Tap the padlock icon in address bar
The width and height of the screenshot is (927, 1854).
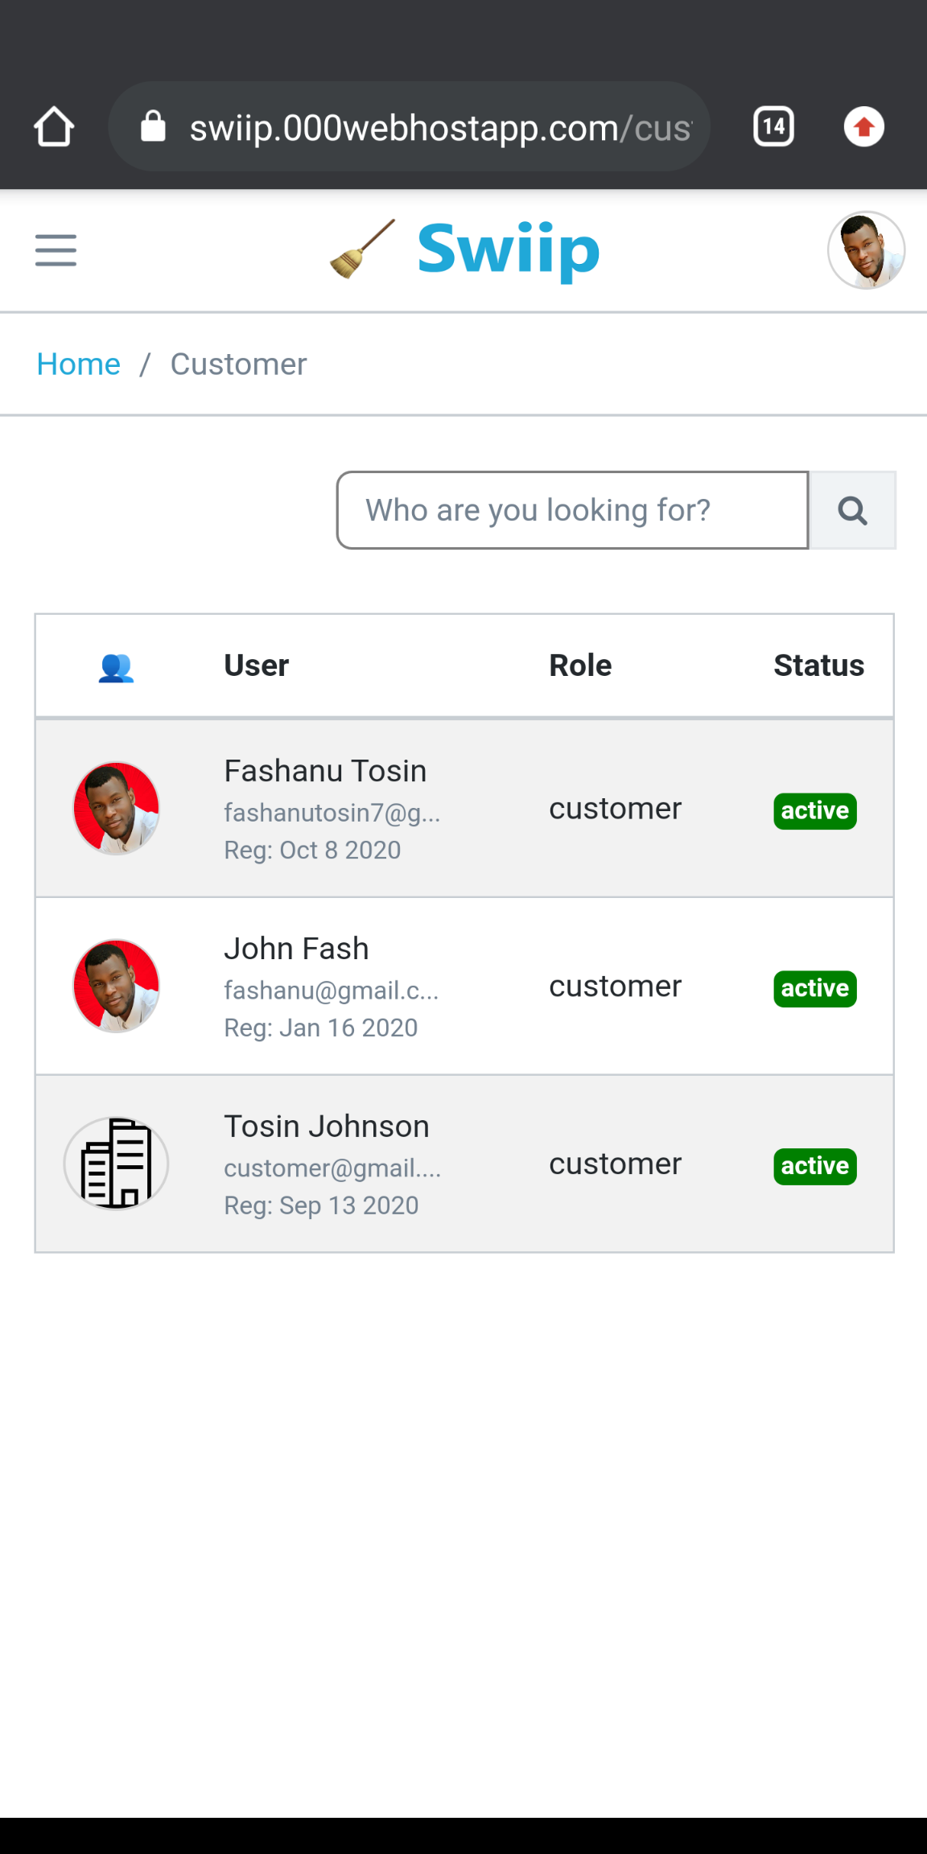tap(153, 127)
